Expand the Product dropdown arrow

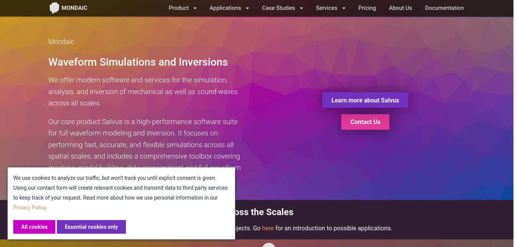195,8
